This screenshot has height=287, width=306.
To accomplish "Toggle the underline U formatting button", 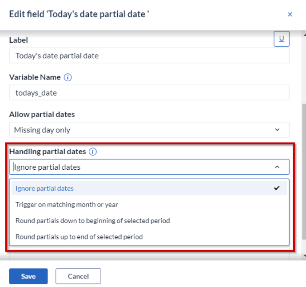I will 282,39.
